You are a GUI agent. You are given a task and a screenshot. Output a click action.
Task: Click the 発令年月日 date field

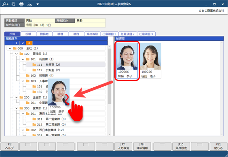click(65, 25)
